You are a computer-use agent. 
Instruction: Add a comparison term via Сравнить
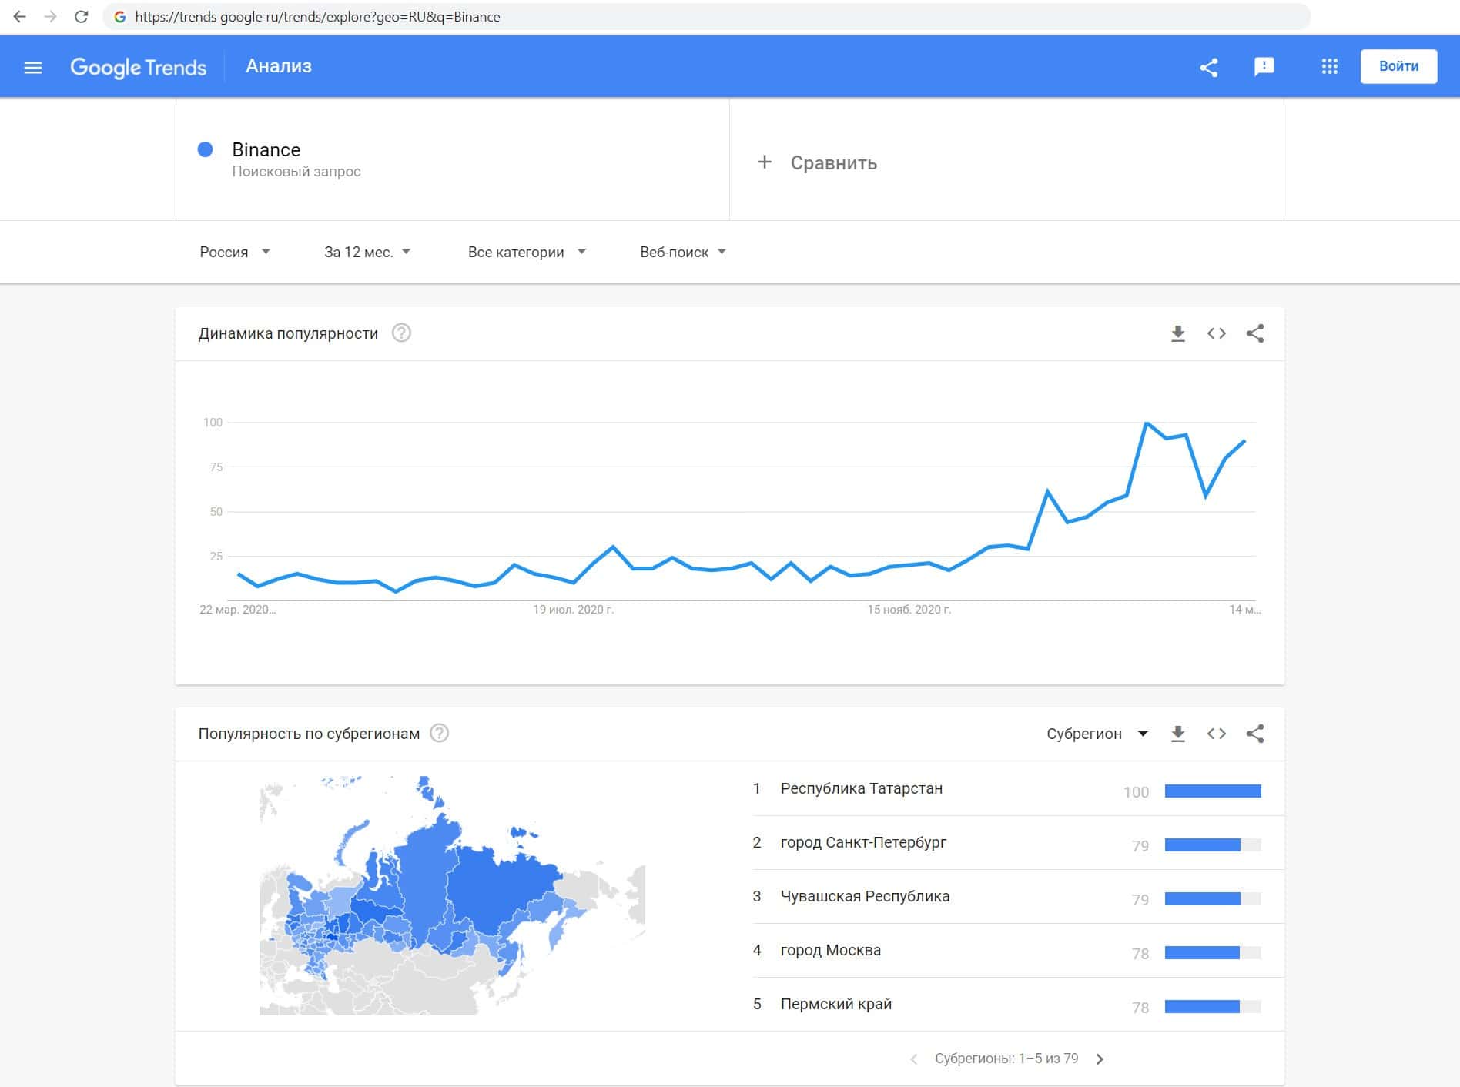click(x=818, y=162)
